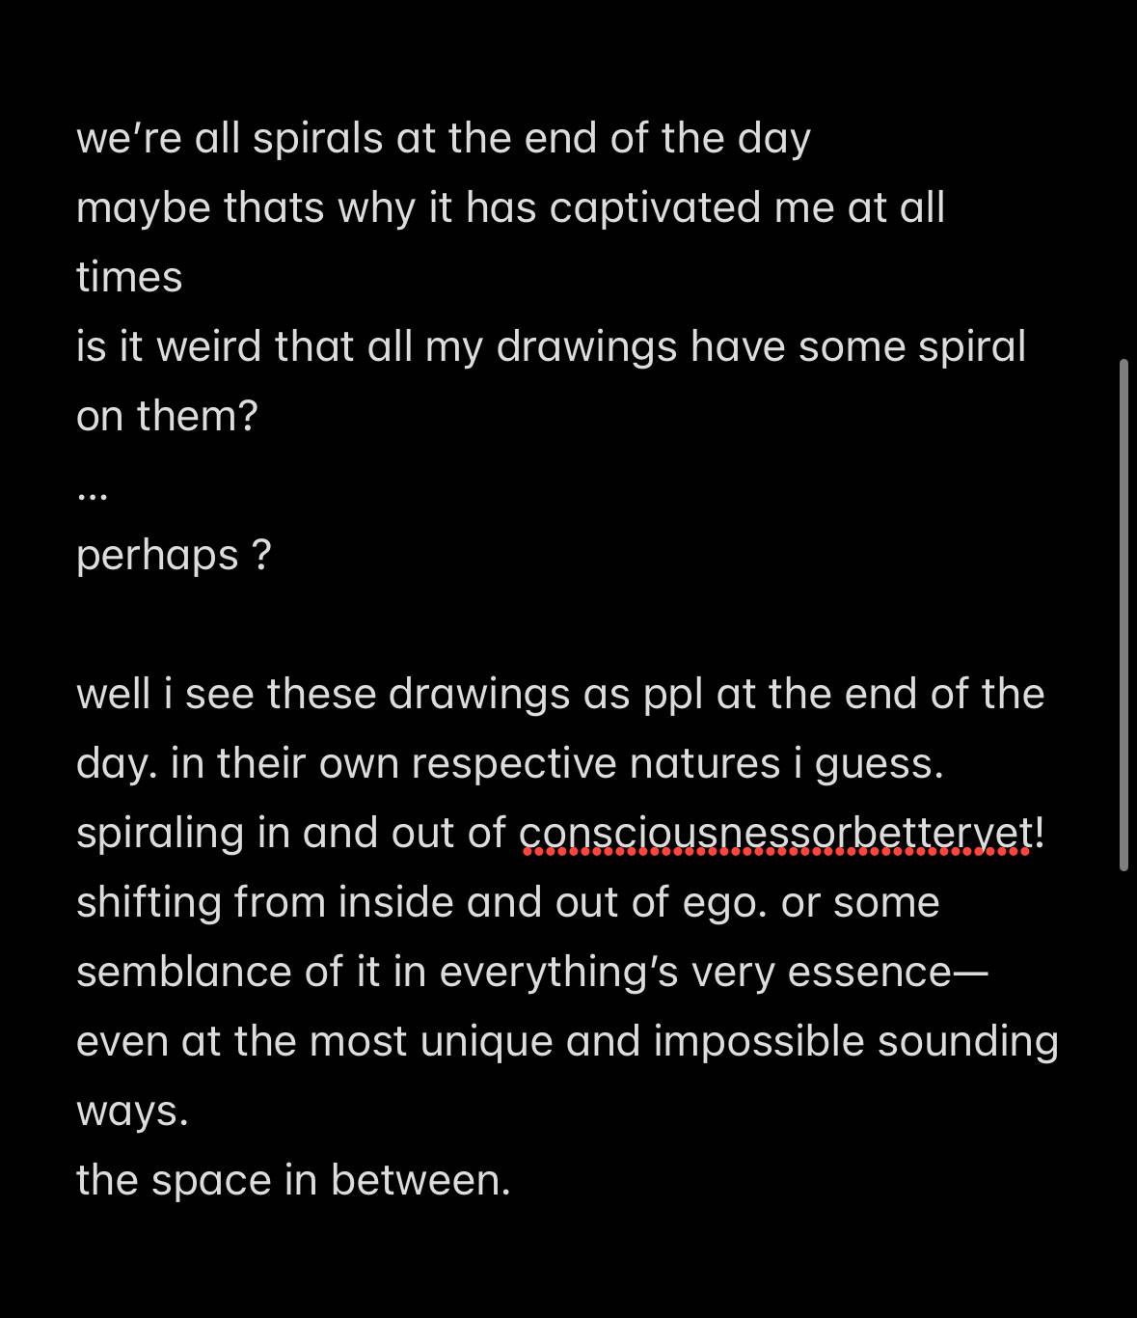
Task: Click the word 'drawings' in 'all my drawings'
Action: click(586, 347)
